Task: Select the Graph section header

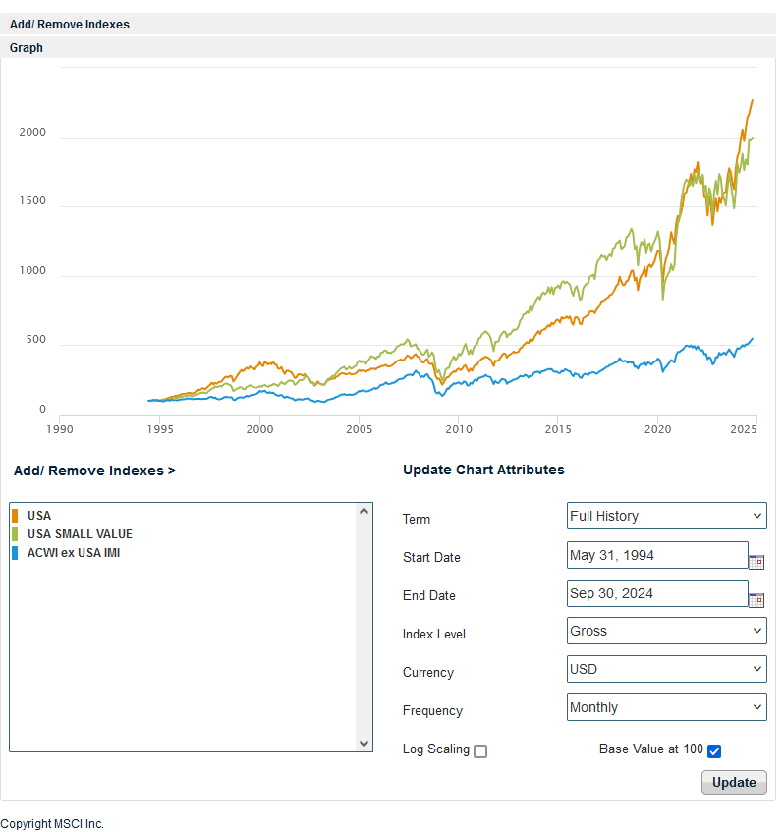Action: tap(27, 47)
